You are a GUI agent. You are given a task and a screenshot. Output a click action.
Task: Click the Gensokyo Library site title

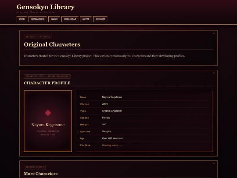[x=46, y=7]
